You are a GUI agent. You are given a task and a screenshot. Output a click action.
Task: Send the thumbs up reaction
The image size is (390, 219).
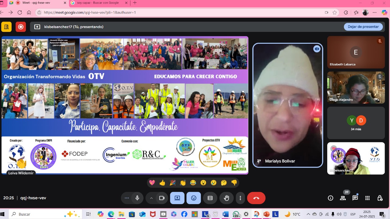[162, 183]
